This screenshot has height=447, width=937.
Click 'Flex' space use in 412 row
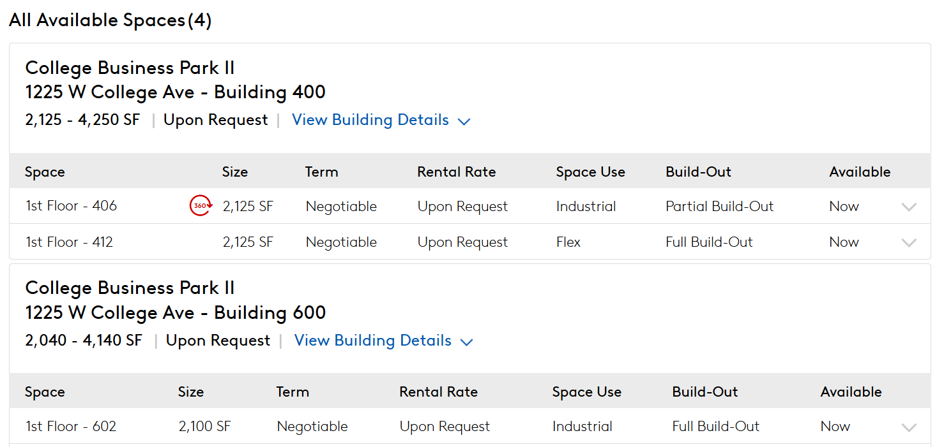tap(568, 242)
